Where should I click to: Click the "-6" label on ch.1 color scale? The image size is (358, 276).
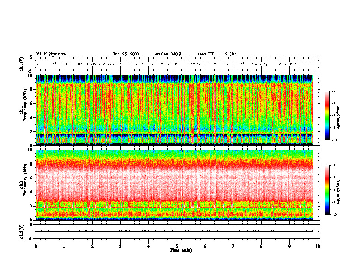[x=334, y=91]
